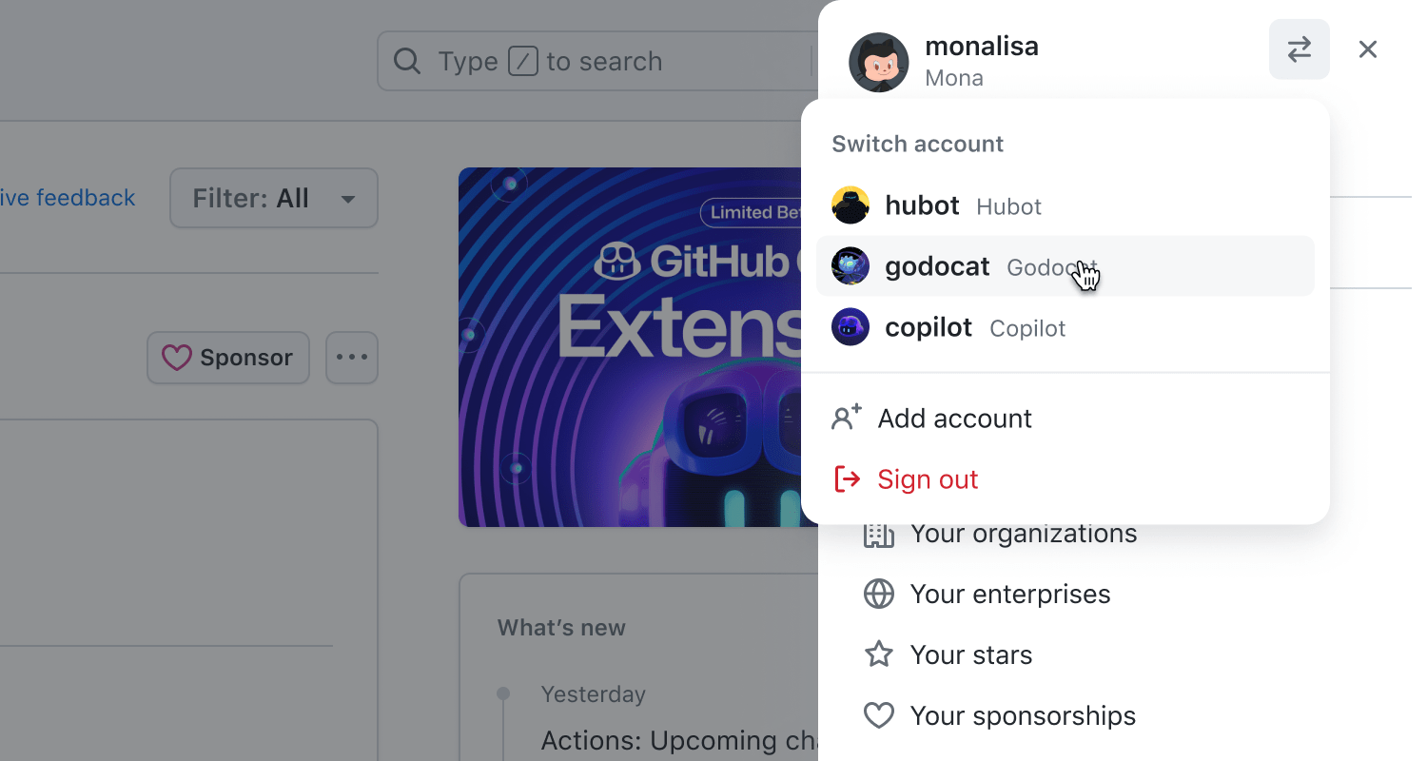Viewport: 1427px width, 761px height.
Task: Click the heart icon beside Your sponsorships
Action: (x=879, y=715)
